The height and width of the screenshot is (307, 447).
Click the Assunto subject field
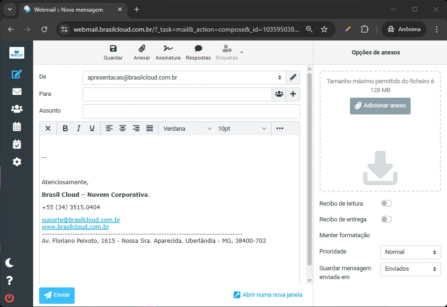pyautogui.click(x=191, y=111)
